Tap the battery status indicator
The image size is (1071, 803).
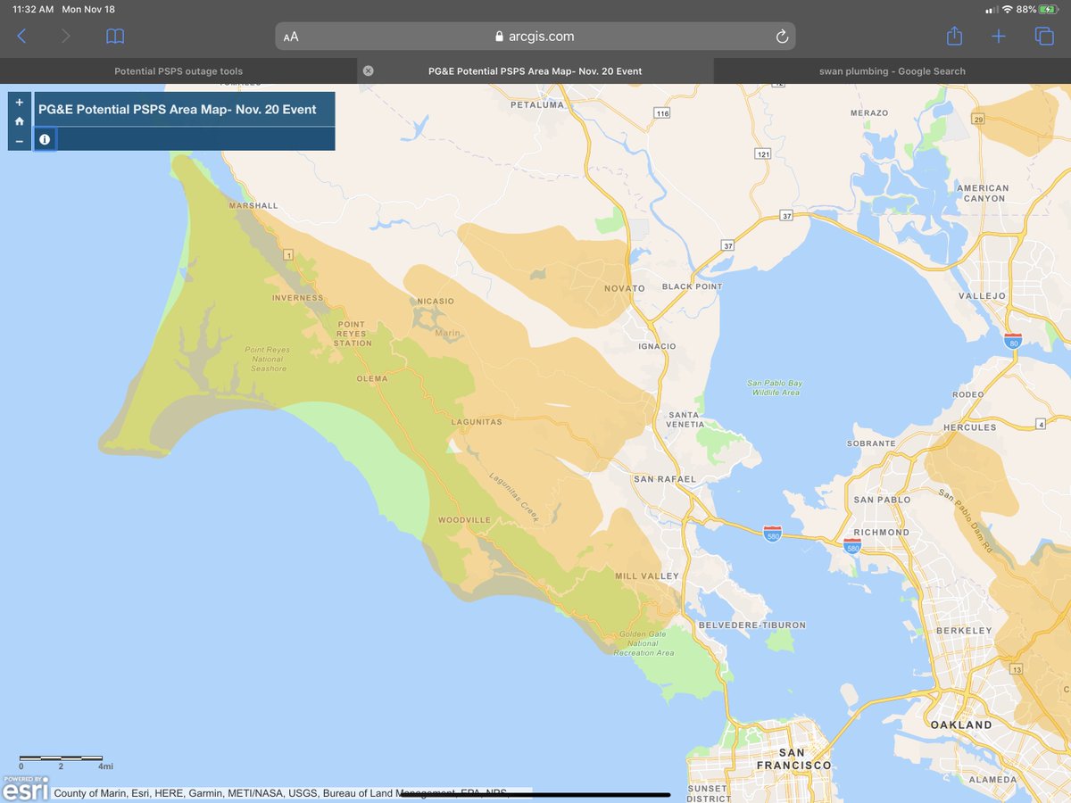(1049, 9)
